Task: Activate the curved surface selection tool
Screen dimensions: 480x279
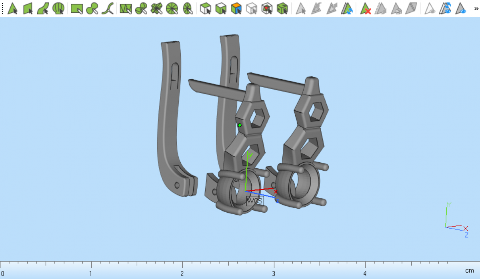Action: coord(43,8)
